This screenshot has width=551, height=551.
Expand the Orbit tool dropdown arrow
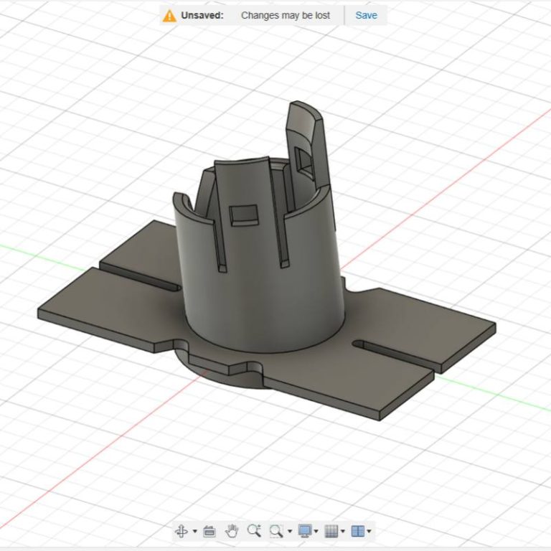[x=194, y=532]
